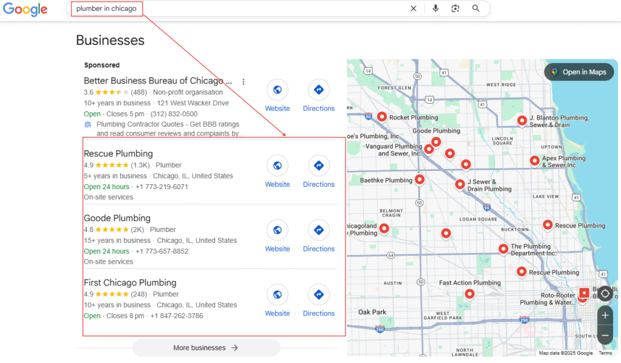This screenshot has height=363, width=621.
Task: Click Goode Plumbing phone +1 773-657-8852
Action: pos(161,251)
